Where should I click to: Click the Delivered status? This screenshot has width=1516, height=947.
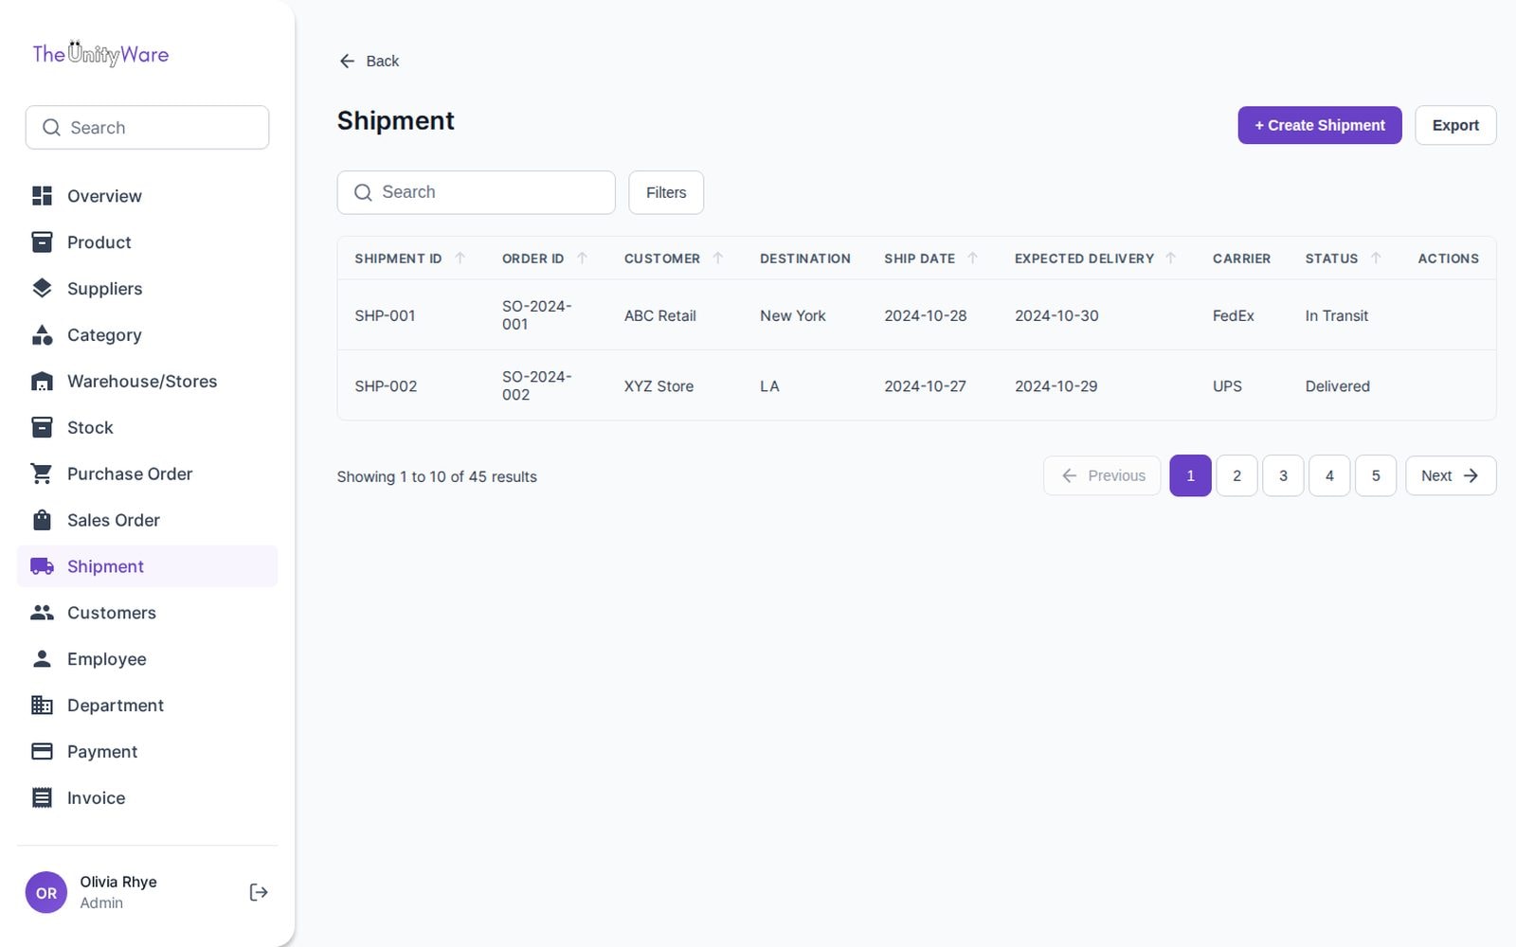(x=1337, y=386)
